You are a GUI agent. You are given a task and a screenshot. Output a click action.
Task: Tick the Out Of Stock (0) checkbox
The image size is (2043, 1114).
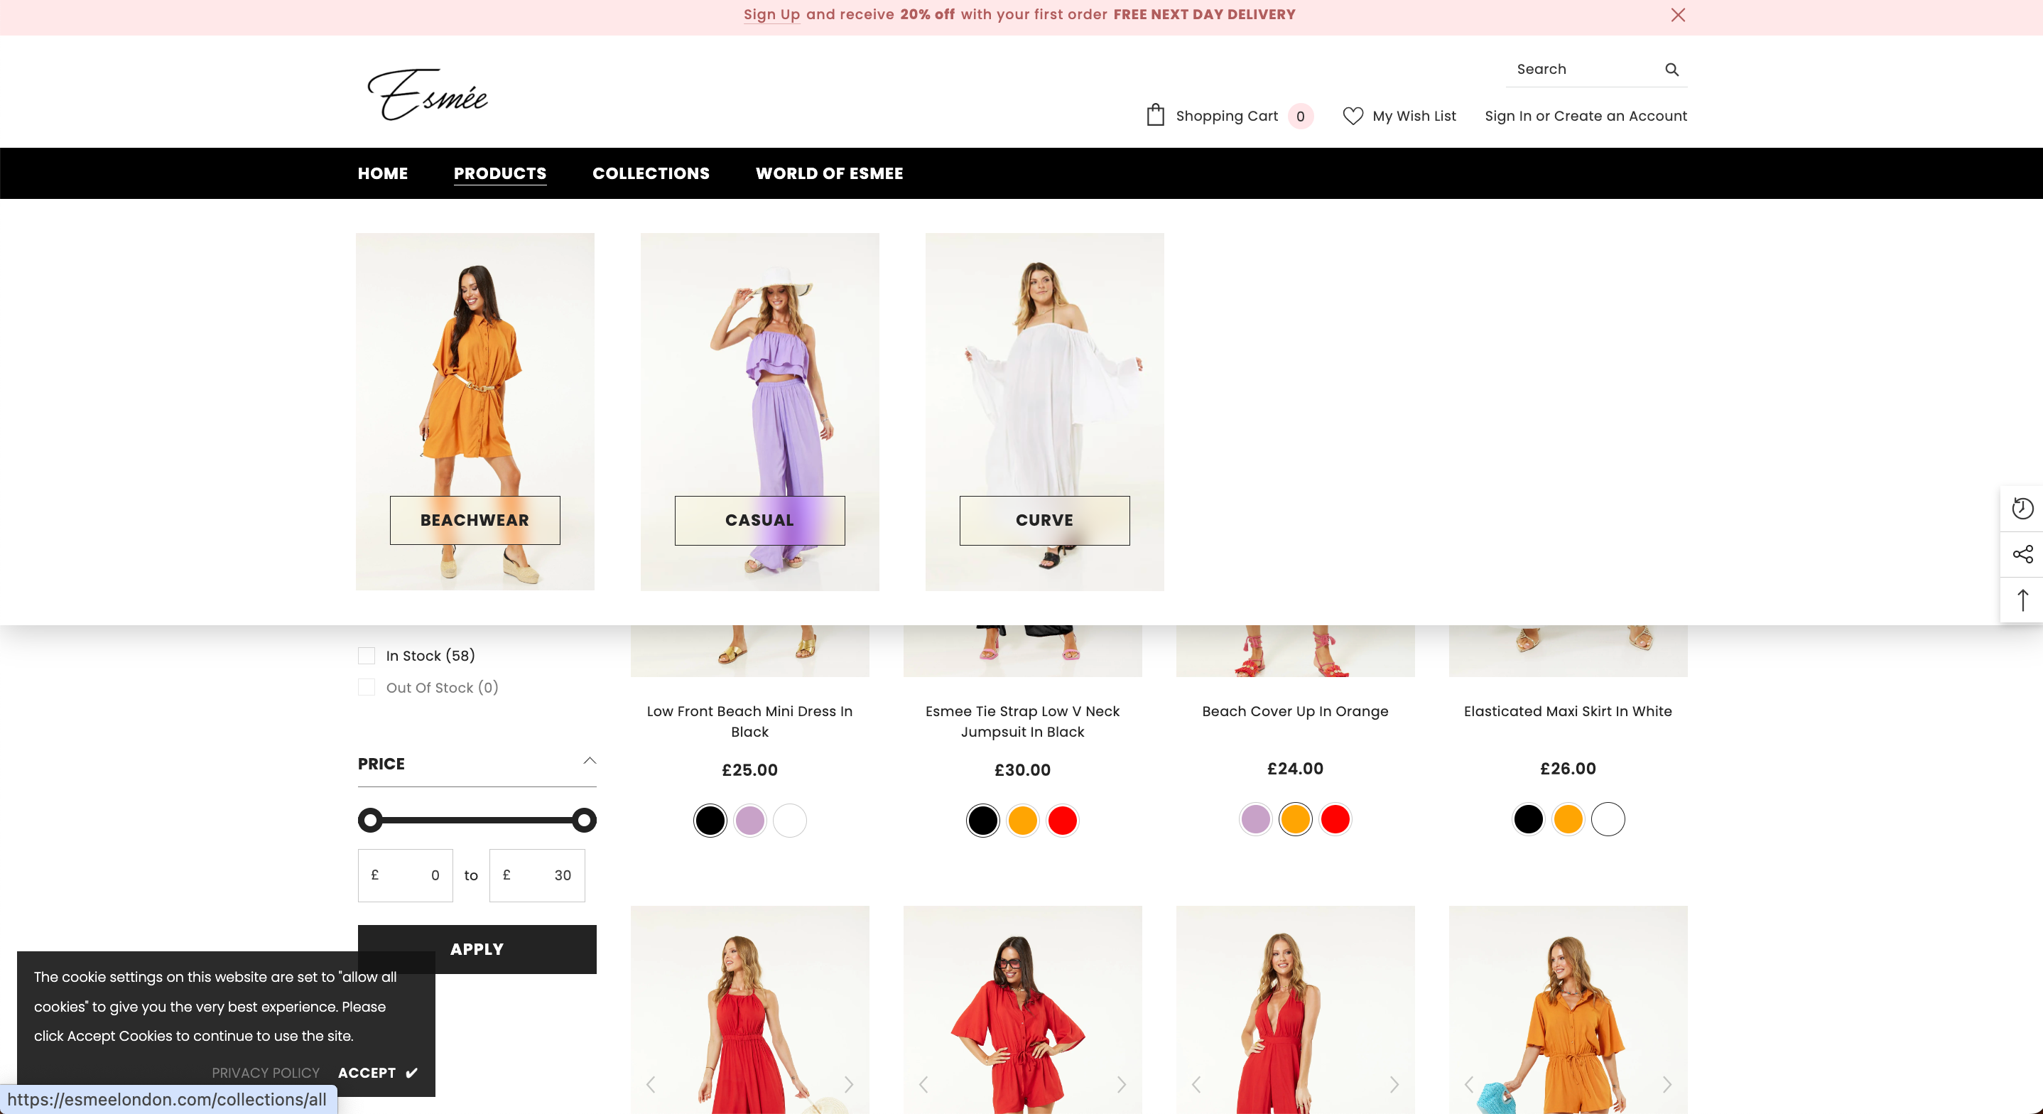tap(367, 687)
